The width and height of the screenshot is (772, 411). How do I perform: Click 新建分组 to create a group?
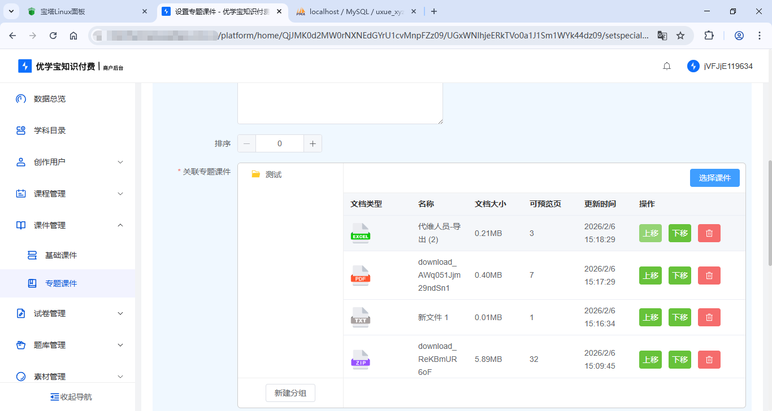coord(290,393)
